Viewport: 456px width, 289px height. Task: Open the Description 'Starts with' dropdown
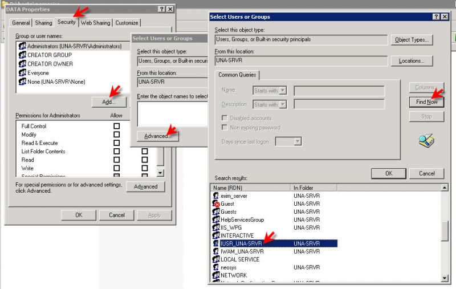[283, 104]
